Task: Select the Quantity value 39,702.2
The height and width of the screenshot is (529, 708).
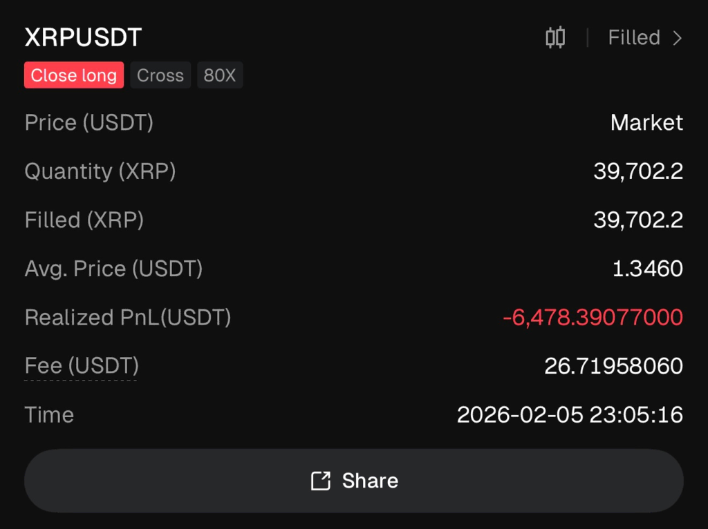Action: [x=637, y=171]
